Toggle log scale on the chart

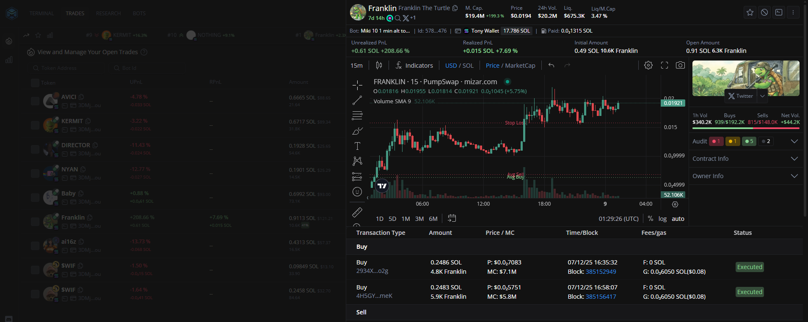[x=662, y=219]
